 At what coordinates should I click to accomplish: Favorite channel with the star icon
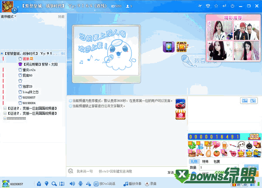pos(216,6)
